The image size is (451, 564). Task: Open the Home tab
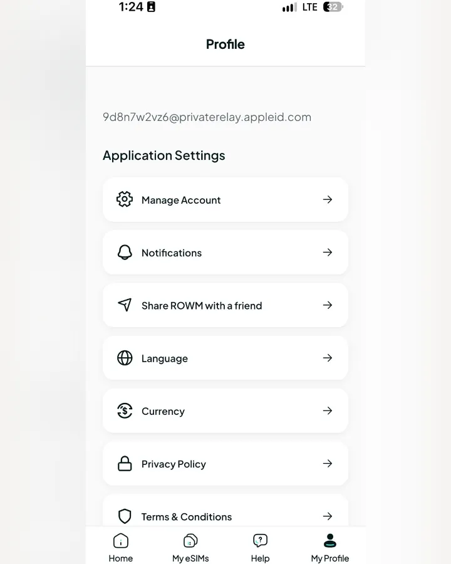click(121, 548)
